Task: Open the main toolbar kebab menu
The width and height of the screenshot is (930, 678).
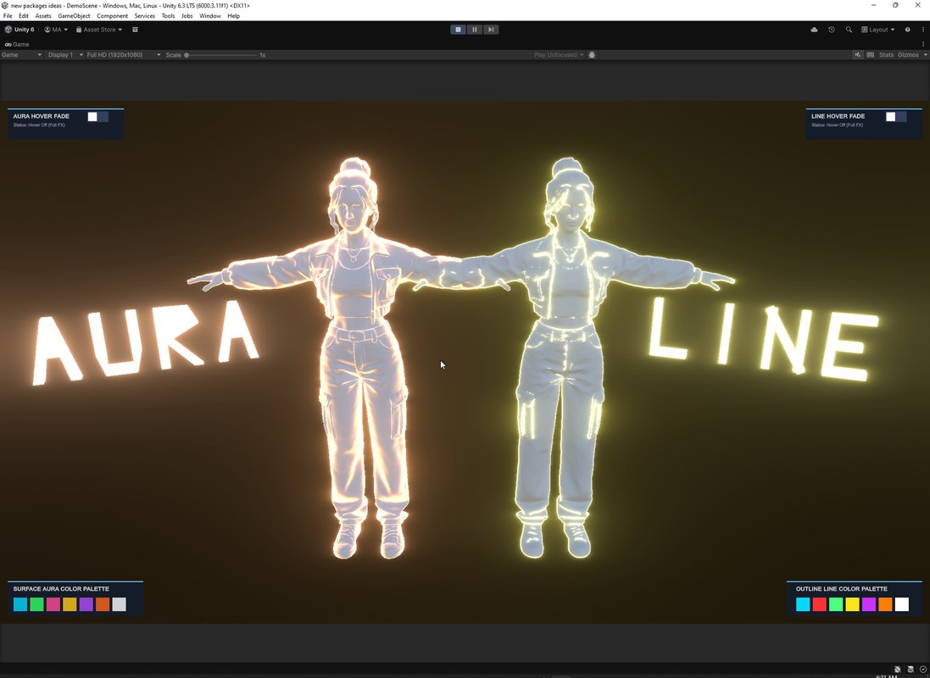Action: (923, 30)
